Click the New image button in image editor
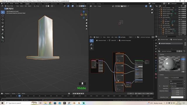 coord(118,6)
